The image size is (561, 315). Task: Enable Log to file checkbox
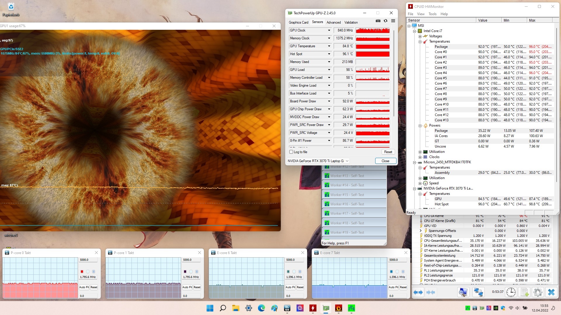(x=291, y=152)
